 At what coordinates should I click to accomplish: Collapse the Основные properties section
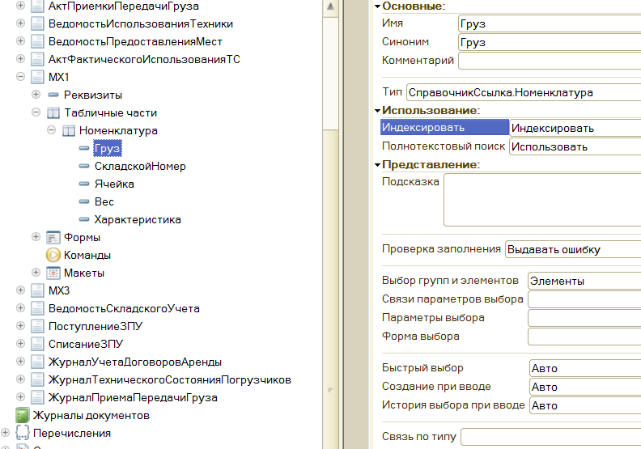tap(378, 6)
